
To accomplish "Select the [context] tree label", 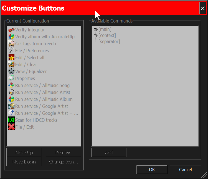I will 107,36.
